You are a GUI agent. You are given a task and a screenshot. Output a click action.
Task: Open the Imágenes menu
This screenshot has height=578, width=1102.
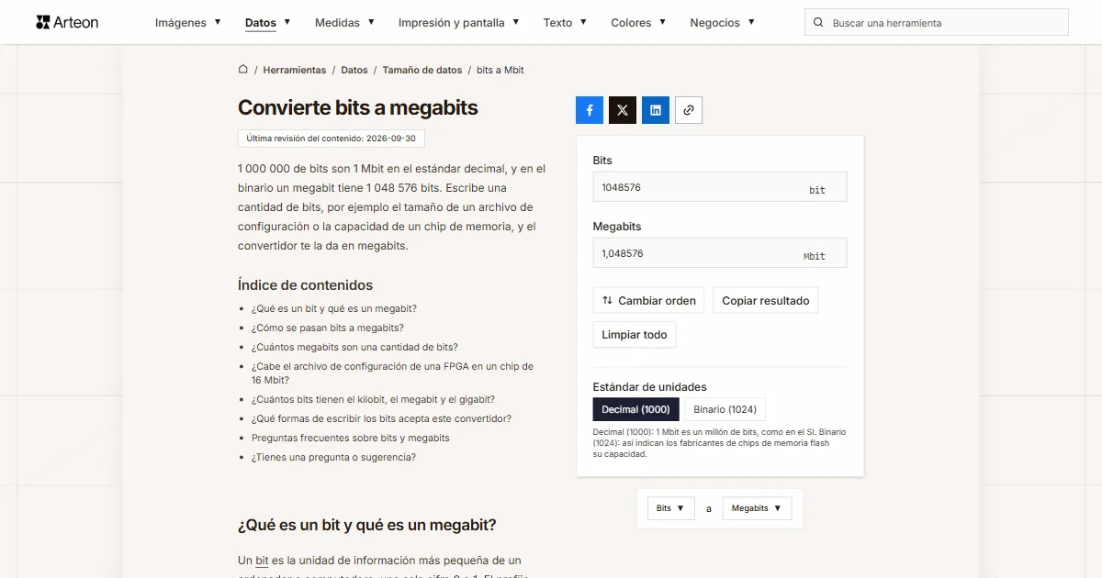188,23
